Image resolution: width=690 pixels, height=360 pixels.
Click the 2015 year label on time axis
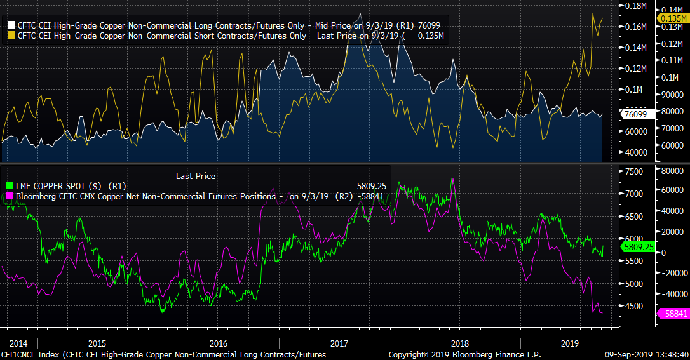(97, 343)
